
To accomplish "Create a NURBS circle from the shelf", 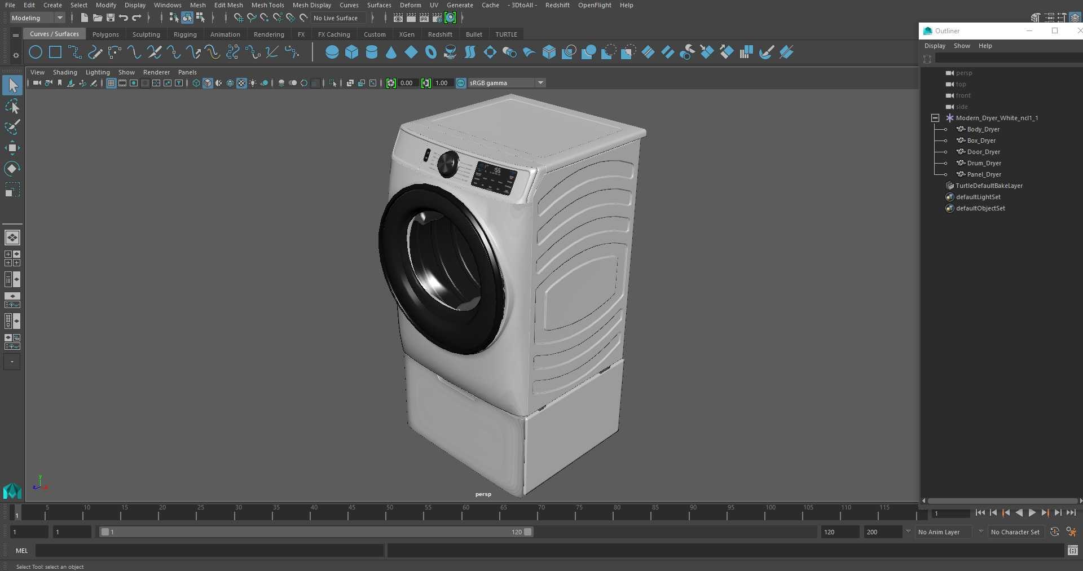I will pos(36,52).
